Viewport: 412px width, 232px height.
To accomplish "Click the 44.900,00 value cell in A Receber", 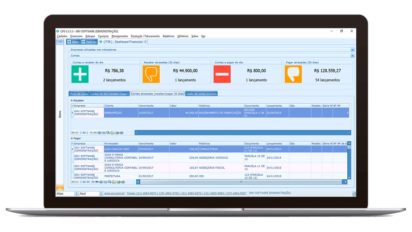I will tap(184, 113).
